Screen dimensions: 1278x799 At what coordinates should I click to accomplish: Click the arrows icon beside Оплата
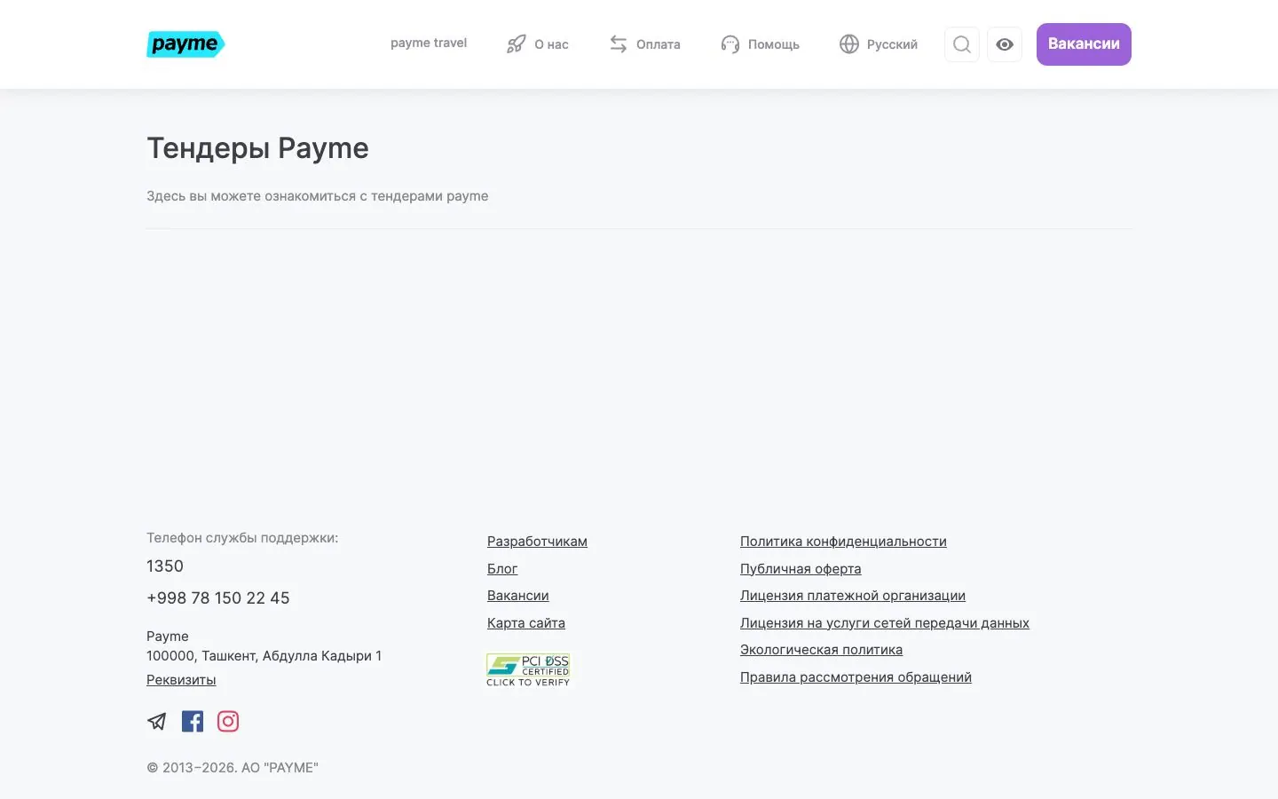[619, 44]
